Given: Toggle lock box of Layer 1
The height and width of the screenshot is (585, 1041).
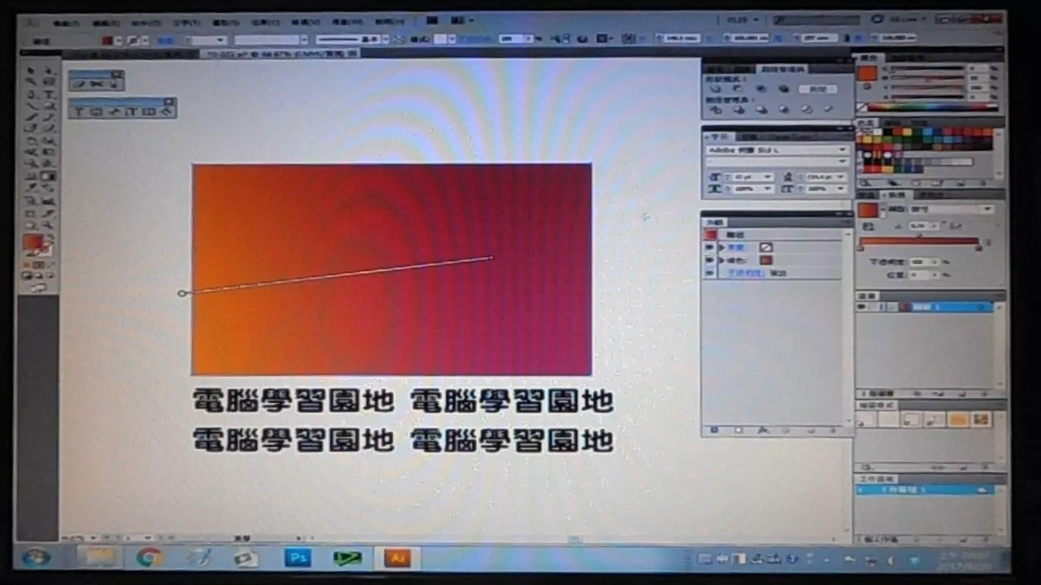Looking at the screenshot, I should [x=875, y=307].
